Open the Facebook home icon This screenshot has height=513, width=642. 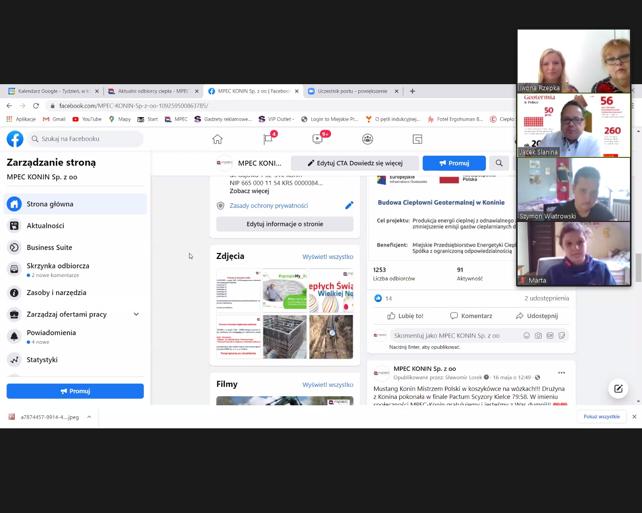[x=217, y=139]
